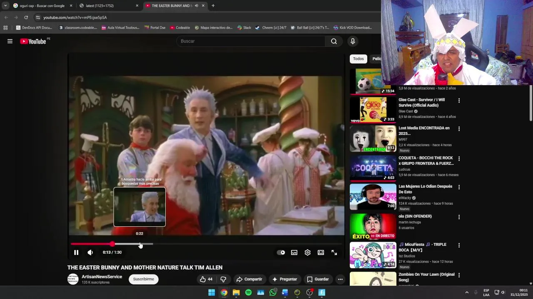The image size is (533, 299).
Task: Dislike the video
Action: (x=223, y=279)
